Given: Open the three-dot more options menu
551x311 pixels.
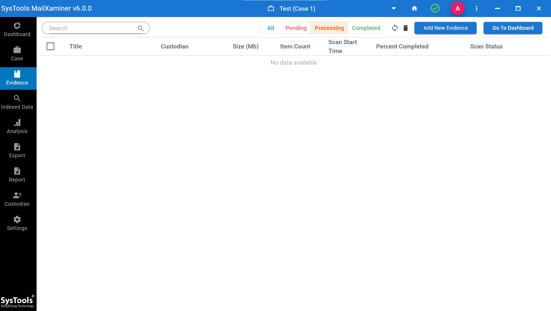Looking at the screenshot, I should (x=477, y=9).
